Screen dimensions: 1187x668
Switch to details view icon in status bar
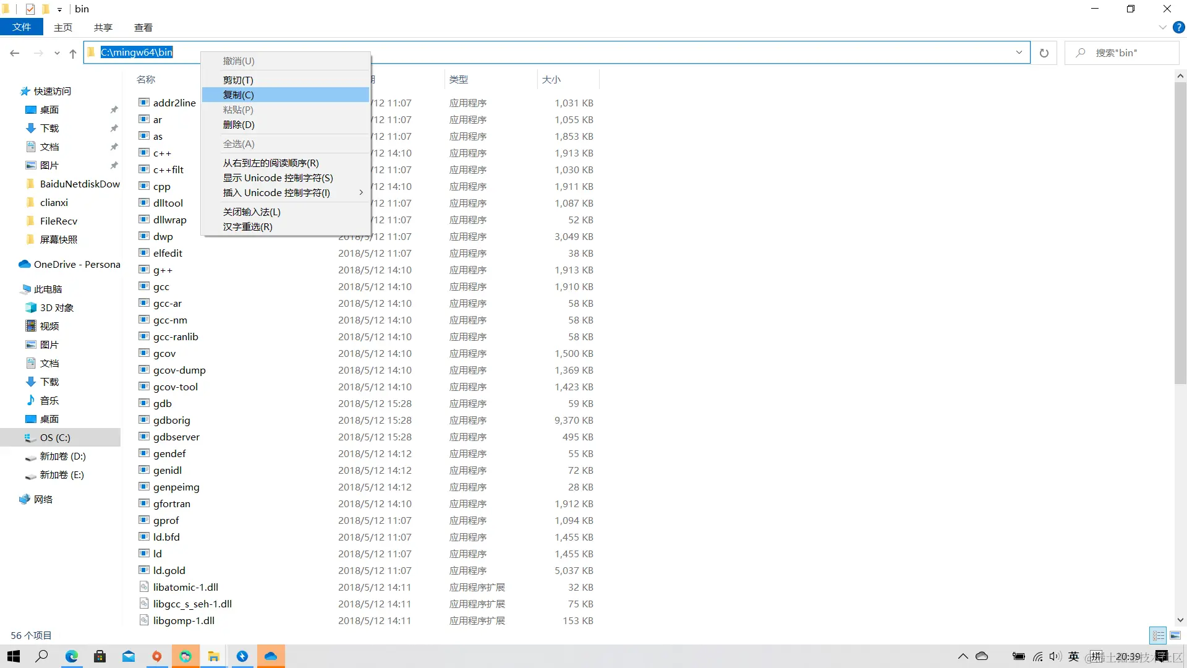tap(1159, 636)
